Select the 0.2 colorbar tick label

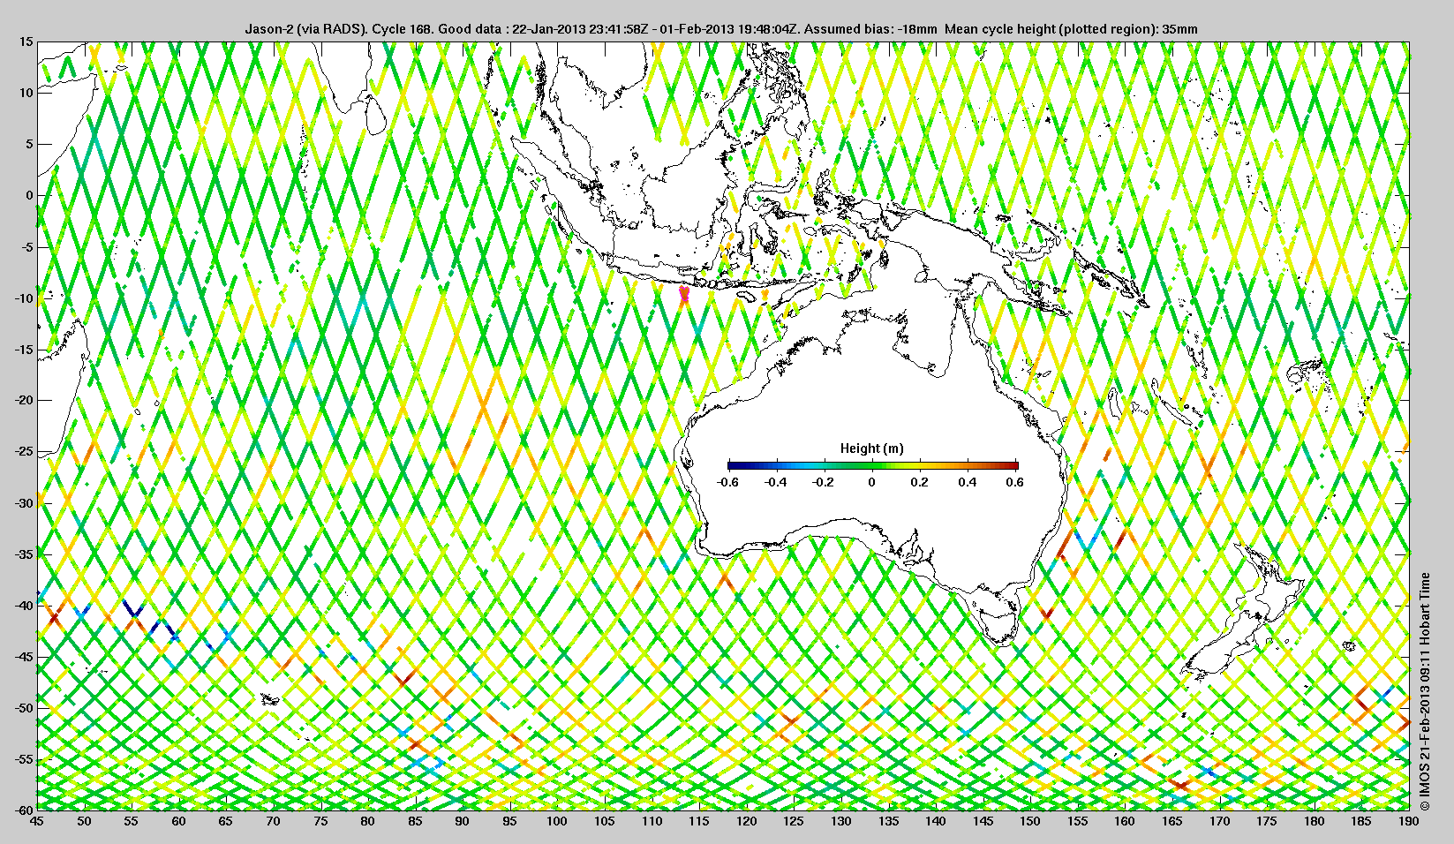point(920,482)
